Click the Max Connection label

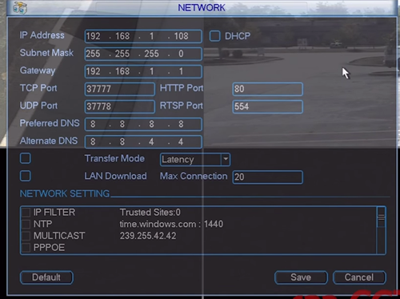(x=194, y=176)
